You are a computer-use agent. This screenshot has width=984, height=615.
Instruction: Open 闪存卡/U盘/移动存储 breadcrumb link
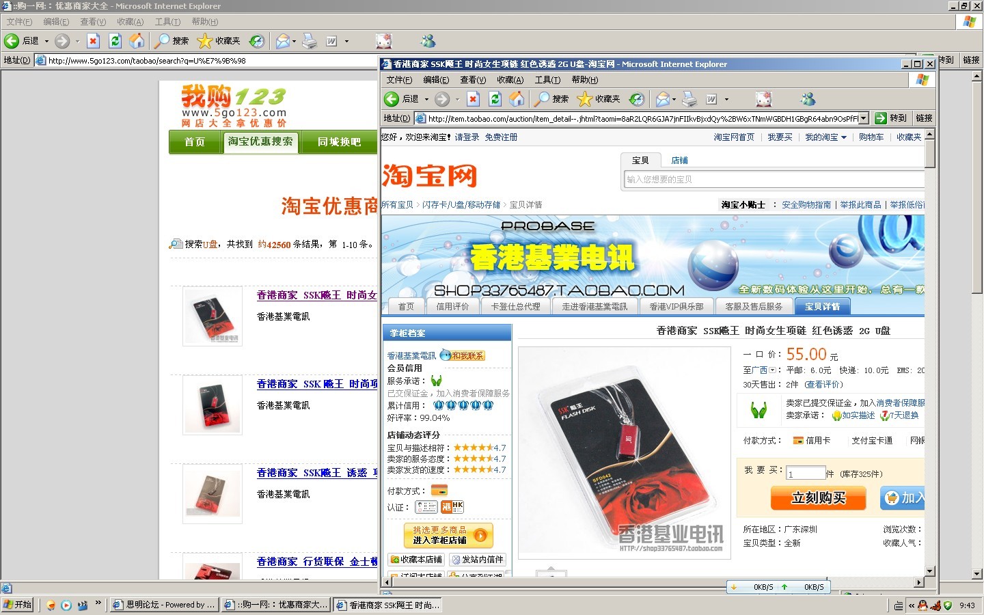pyautogui.click(x=461, y=205)
